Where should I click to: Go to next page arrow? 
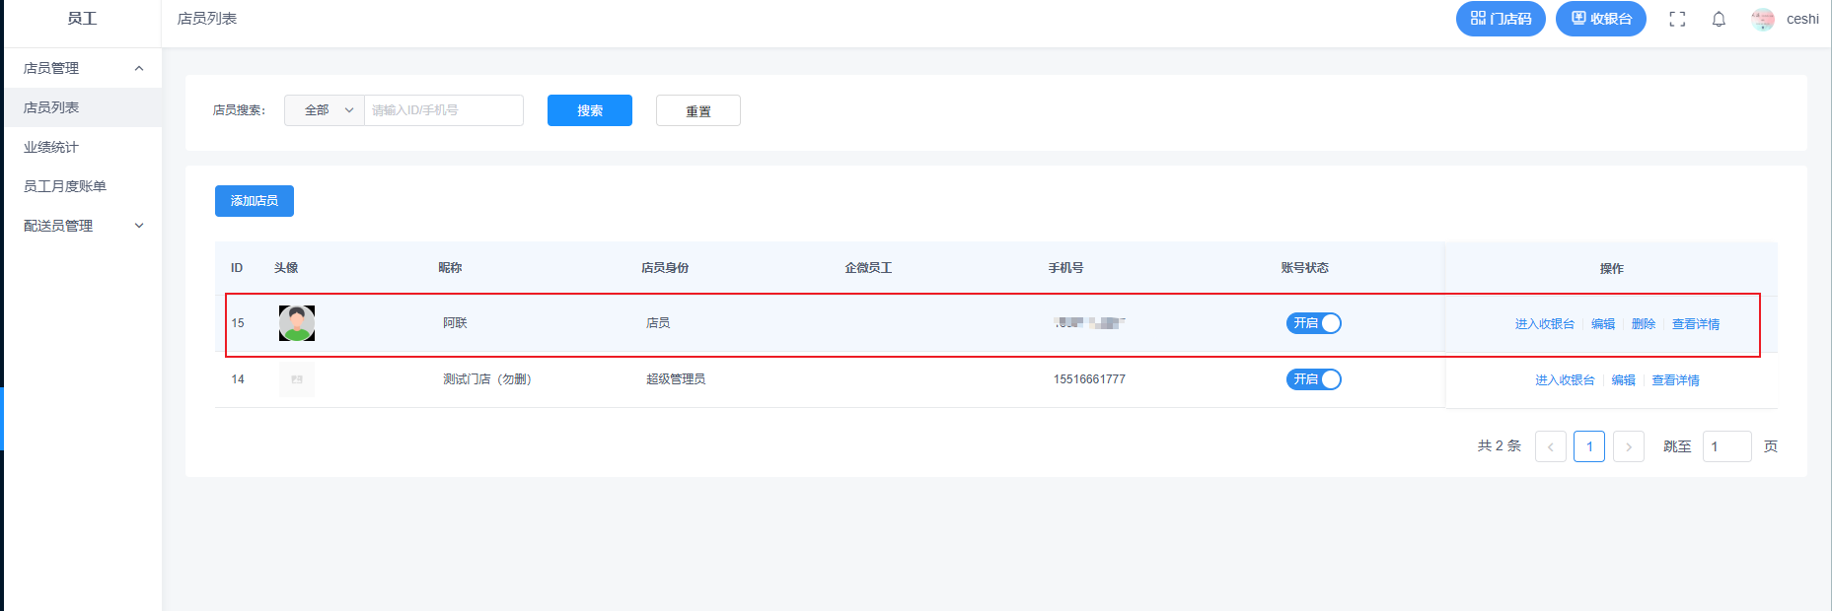point(1629,446)
